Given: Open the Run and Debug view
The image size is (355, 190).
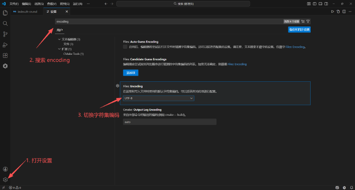Looking at the screenshot, I should (x=5, y=45).
